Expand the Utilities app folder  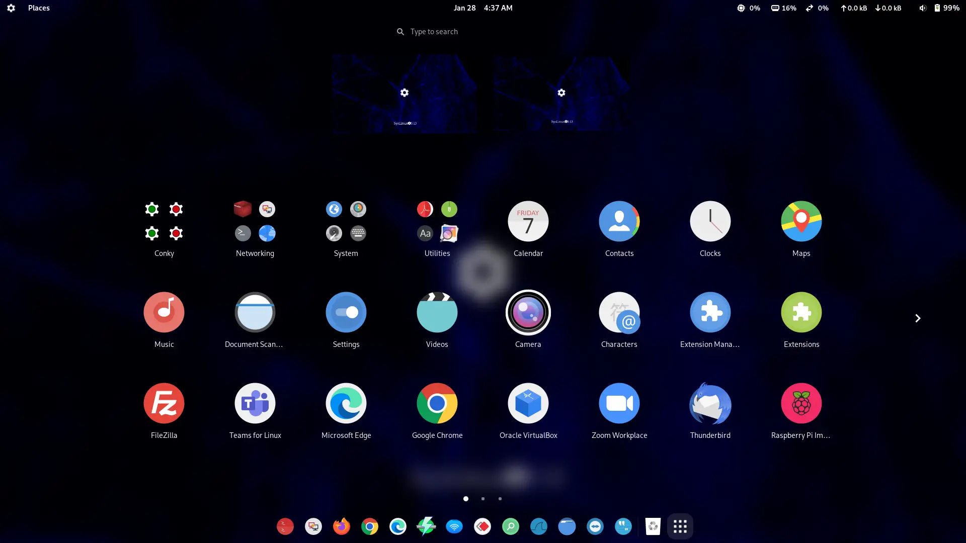tap(437, 221)
